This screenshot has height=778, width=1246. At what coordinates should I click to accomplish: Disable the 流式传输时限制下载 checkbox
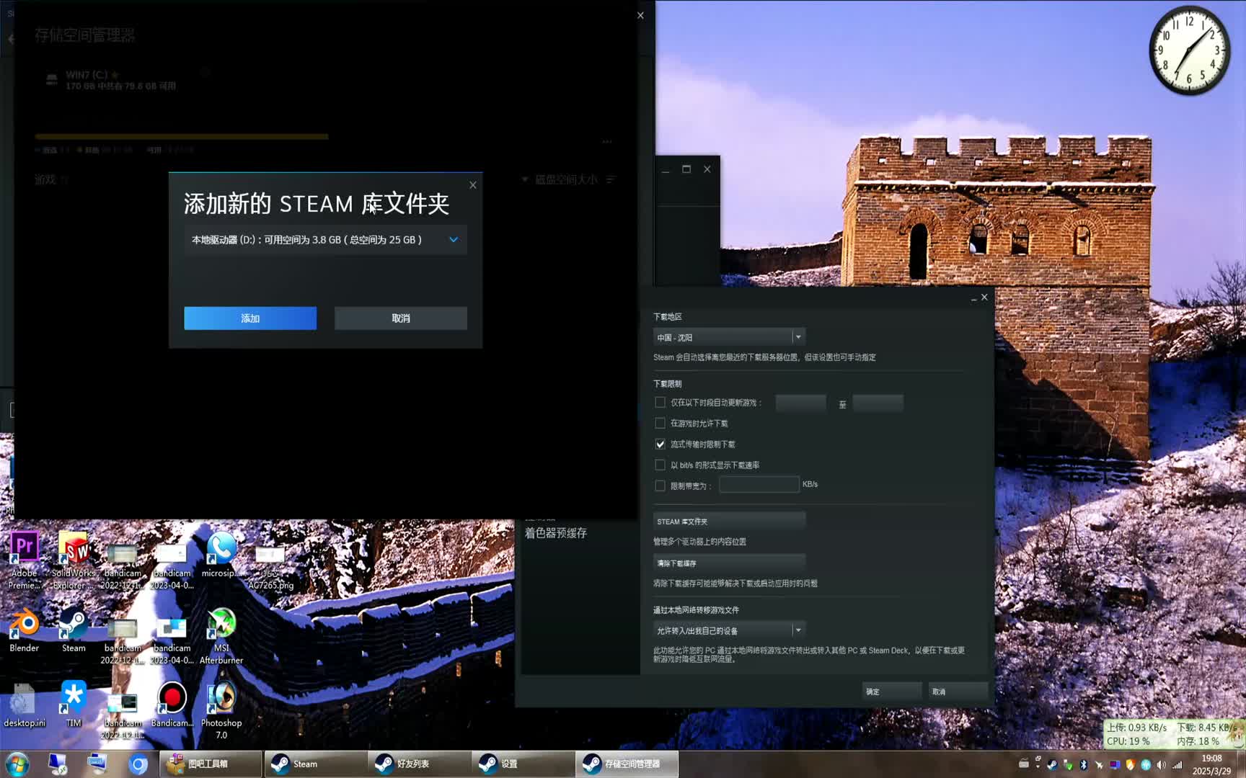pyautogui.click(x=660, y=444)
